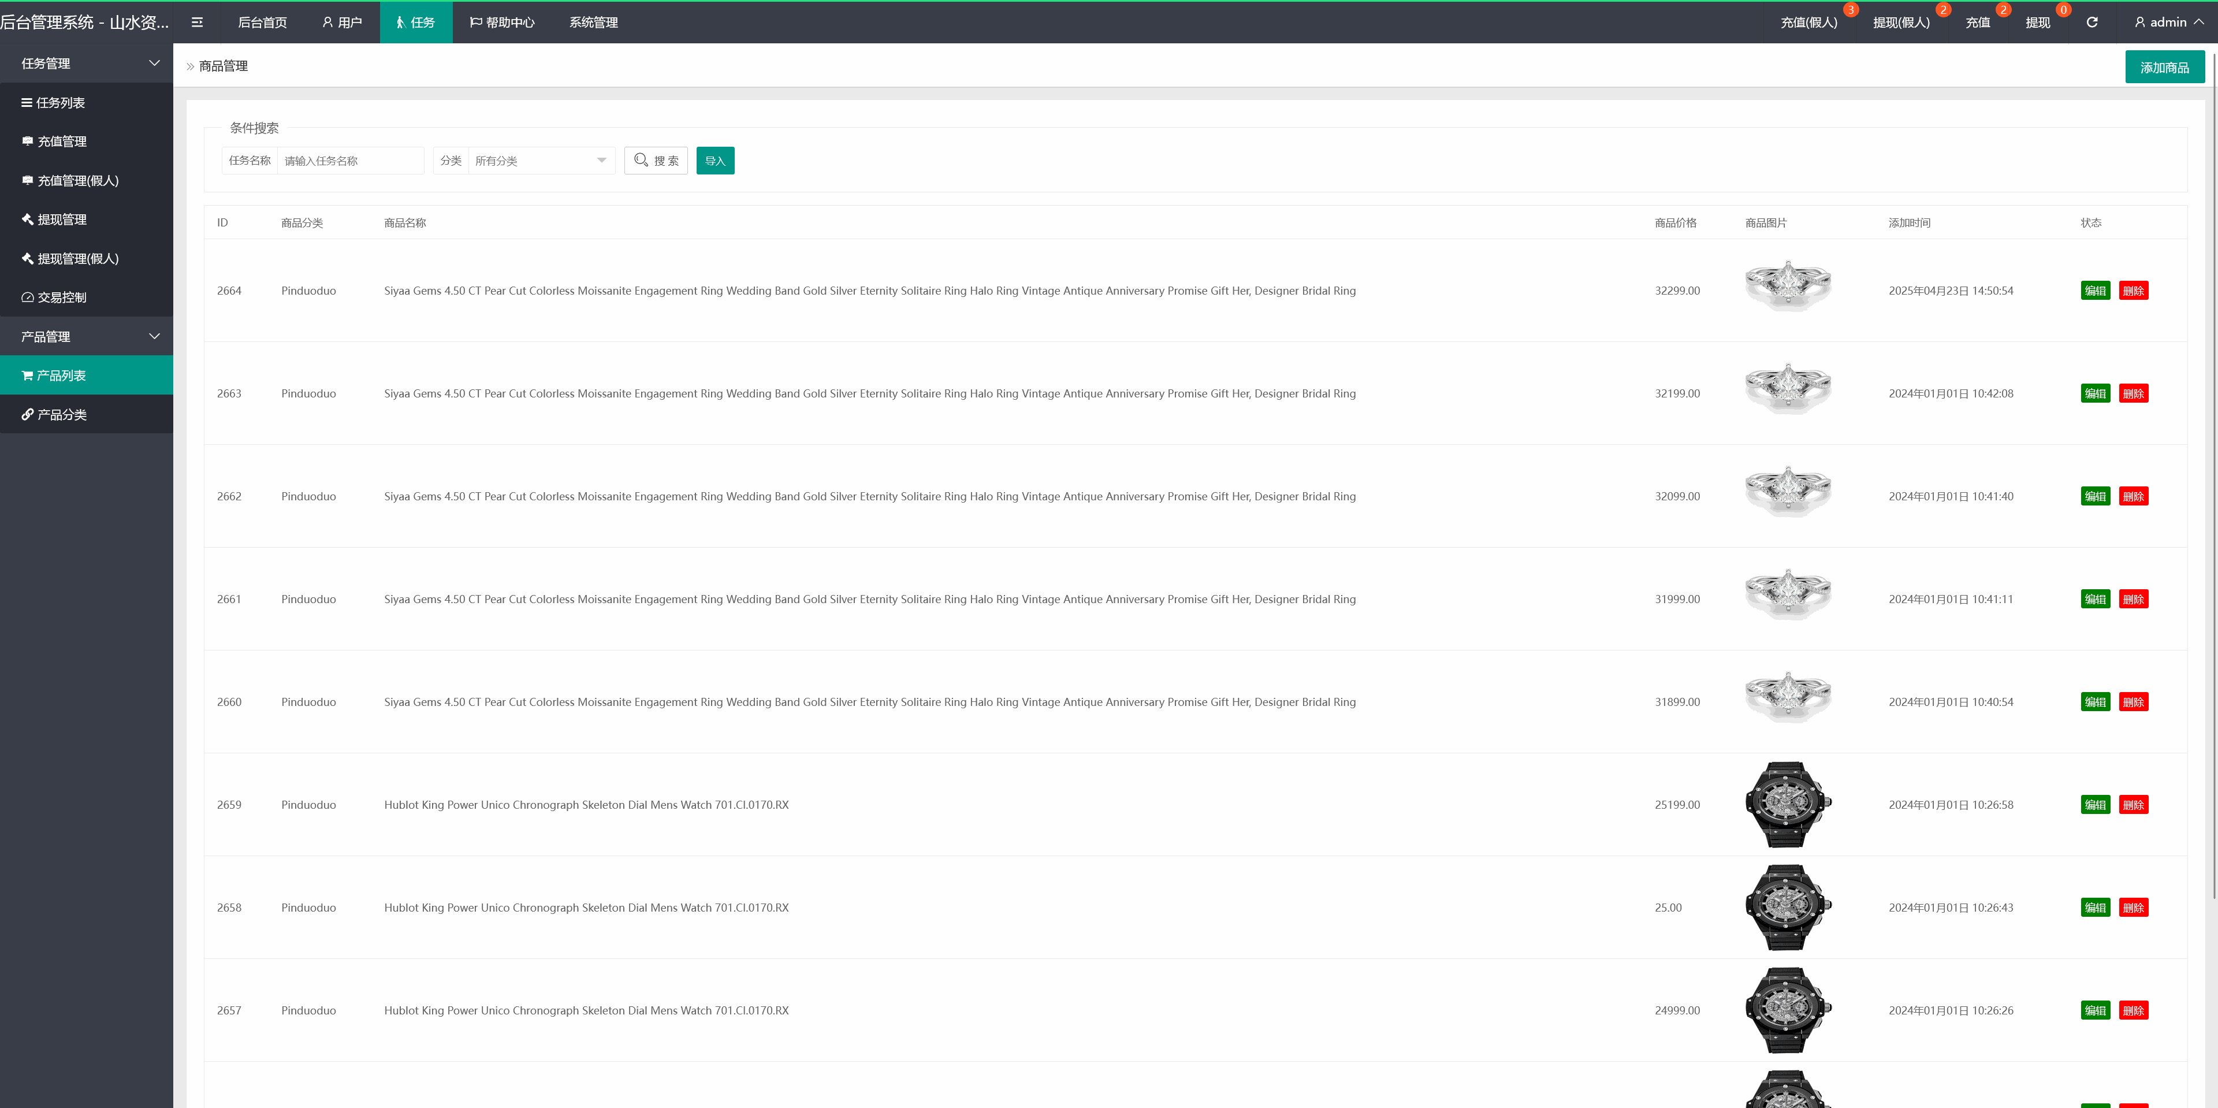The height and width of the screenshot is (1108, 2218).
Task: Open 任务列表 in the sidebar
Action: [x=60, y=102]
